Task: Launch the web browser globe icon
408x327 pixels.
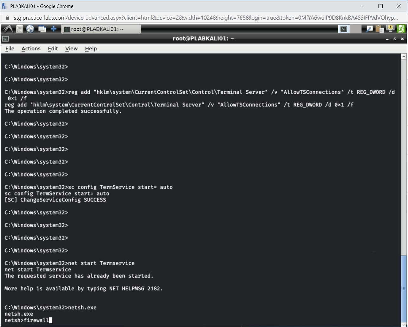Action: click(x=30, y=29)
